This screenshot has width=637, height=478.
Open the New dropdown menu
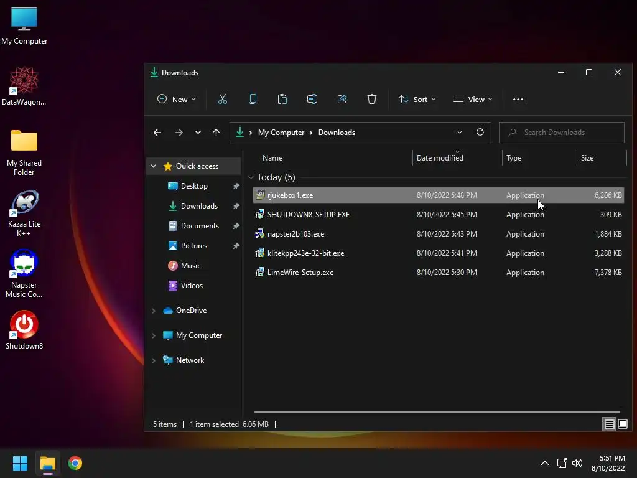(x=176, y=99)
